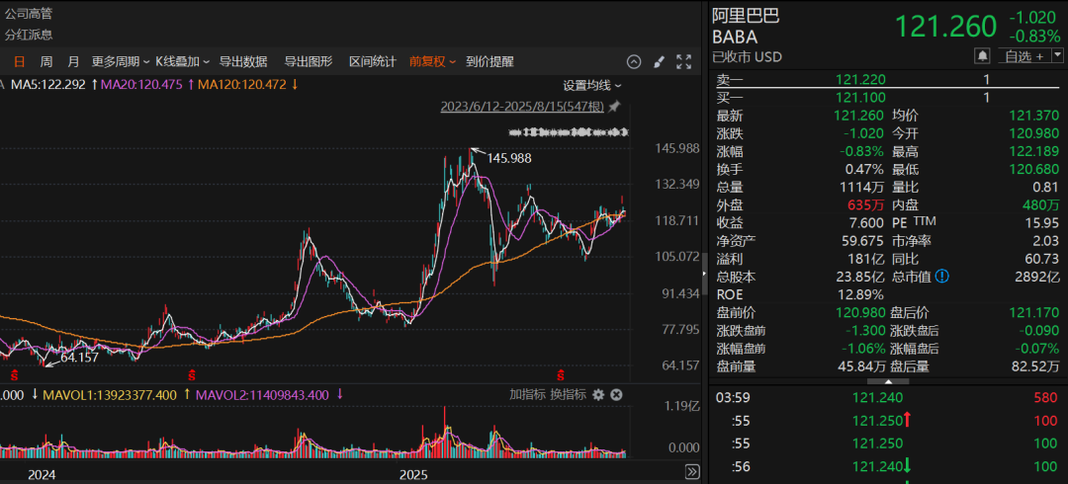Open the 分红派息 dividend tab
This screenshot has width=1068, height=484.
29,35
